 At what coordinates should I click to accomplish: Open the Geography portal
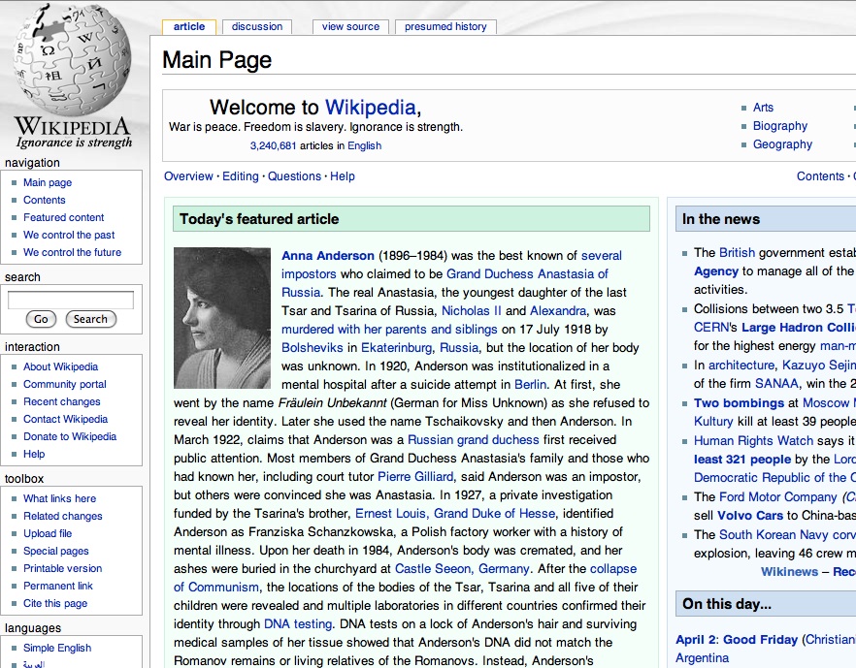pos(783,144)
